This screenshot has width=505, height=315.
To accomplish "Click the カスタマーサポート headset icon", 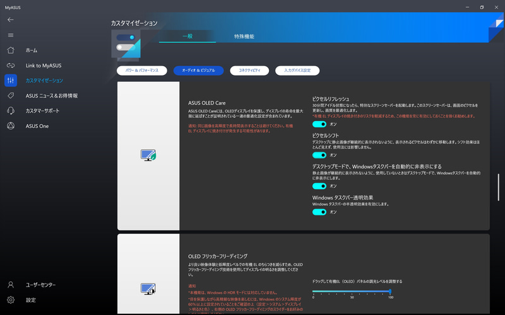I will [x=11, y=111].
